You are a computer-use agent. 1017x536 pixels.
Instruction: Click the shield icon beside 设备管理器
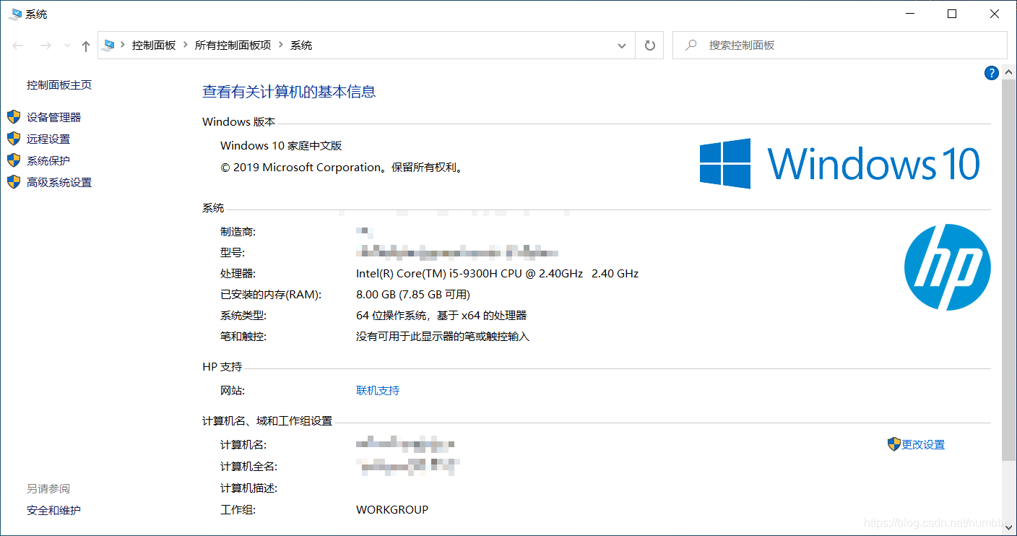[14, 117]
